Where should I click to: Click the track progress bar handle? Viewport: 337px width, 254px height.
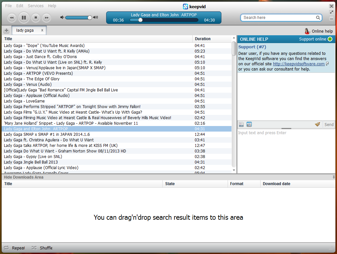point(140,20)
